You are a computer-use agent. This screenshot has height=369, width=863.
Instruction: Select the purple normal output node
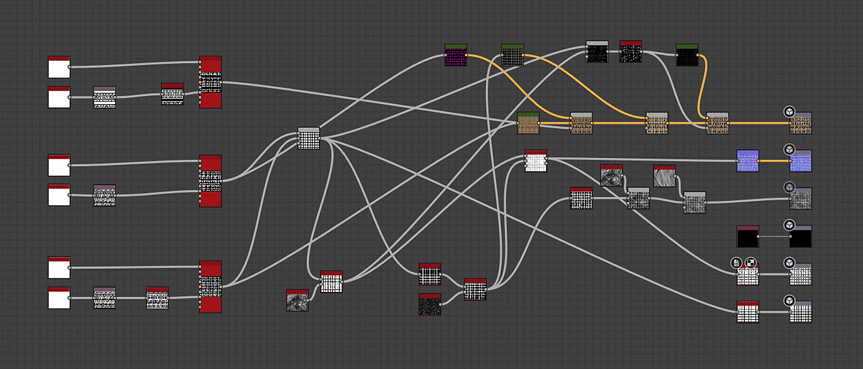801,161
